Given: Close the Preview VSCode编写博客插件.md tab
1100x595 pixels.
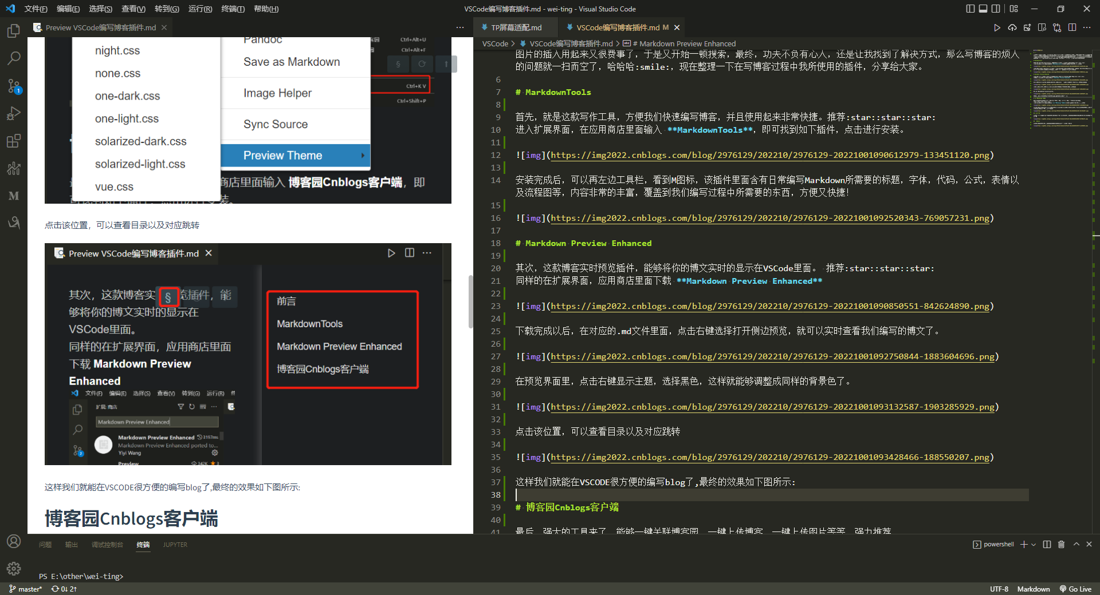Looking at the screenshot, I should click(164, 27).
